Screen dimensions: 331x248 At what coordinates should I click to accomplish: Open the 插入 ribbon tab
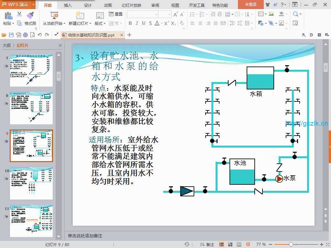coord(68,5)
